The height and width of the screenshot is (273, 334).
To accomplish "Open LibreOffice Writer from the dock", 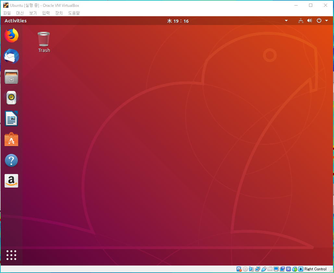I will click(11, 118).
